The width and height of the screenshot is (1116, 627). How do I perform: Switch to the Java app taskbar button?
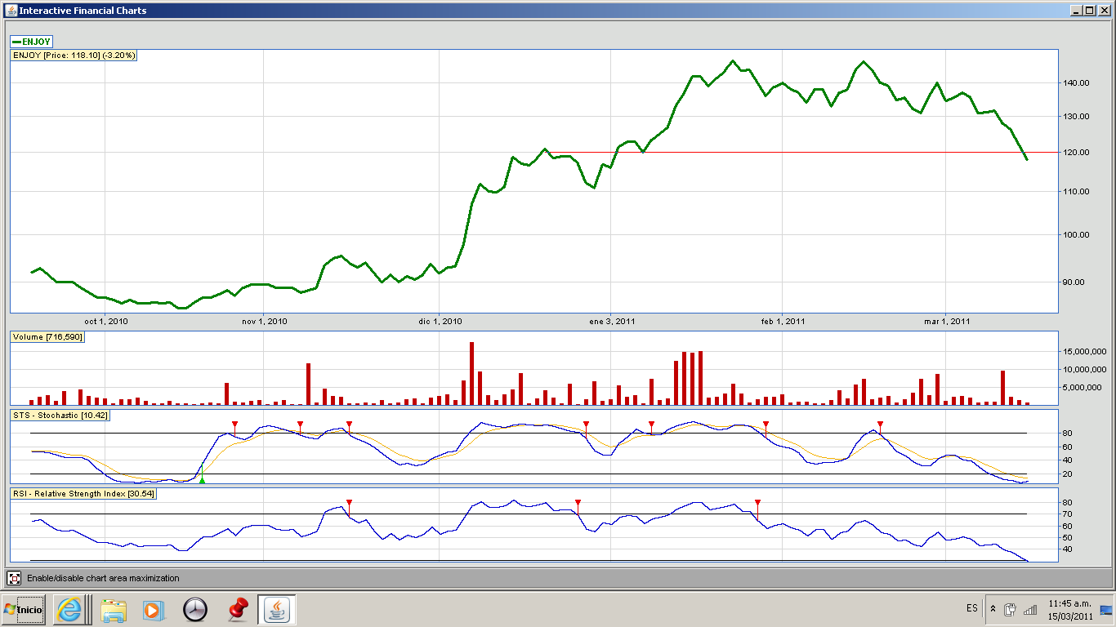pos(278,609)
